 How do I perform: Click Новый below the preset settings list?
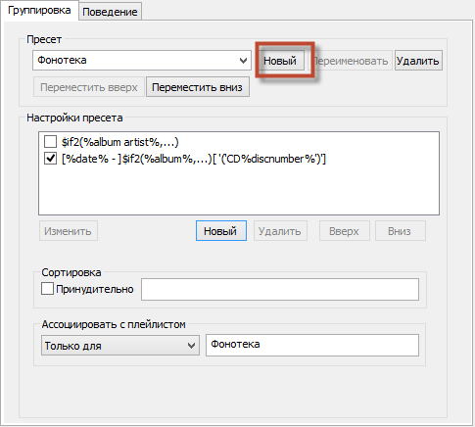(x=221, y=231)
